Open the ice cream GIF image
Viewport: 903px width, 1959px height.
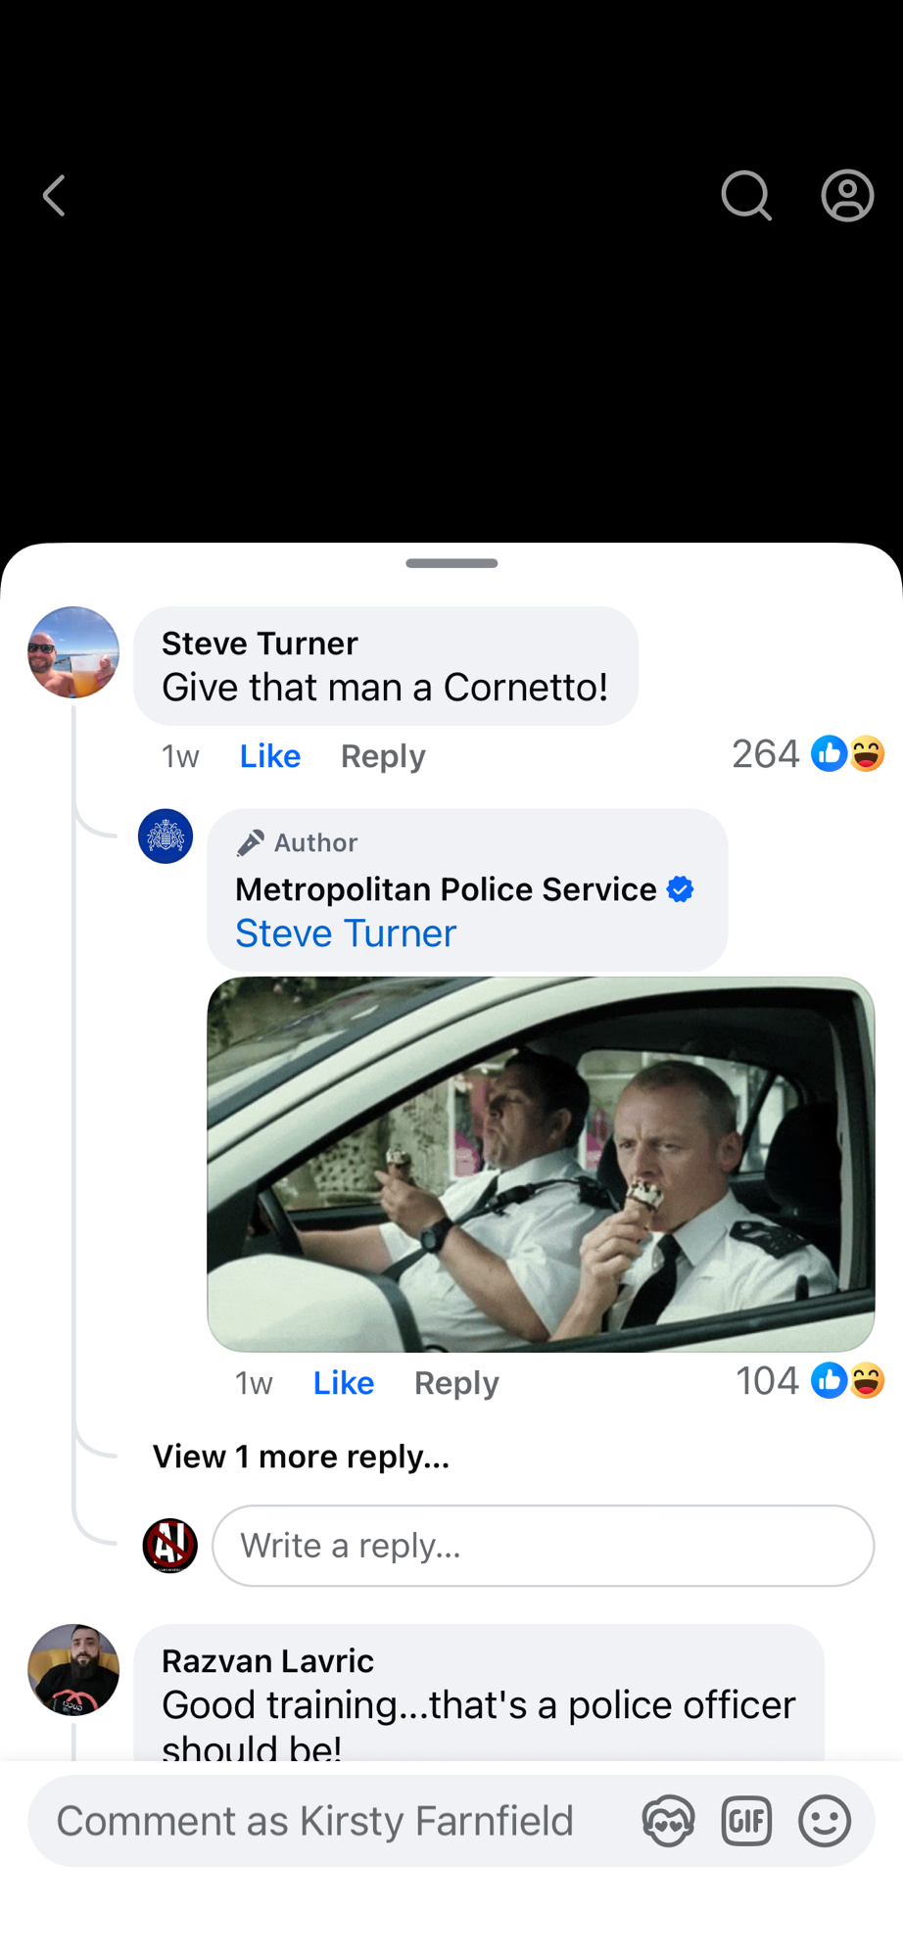(x=541, y=1164)
